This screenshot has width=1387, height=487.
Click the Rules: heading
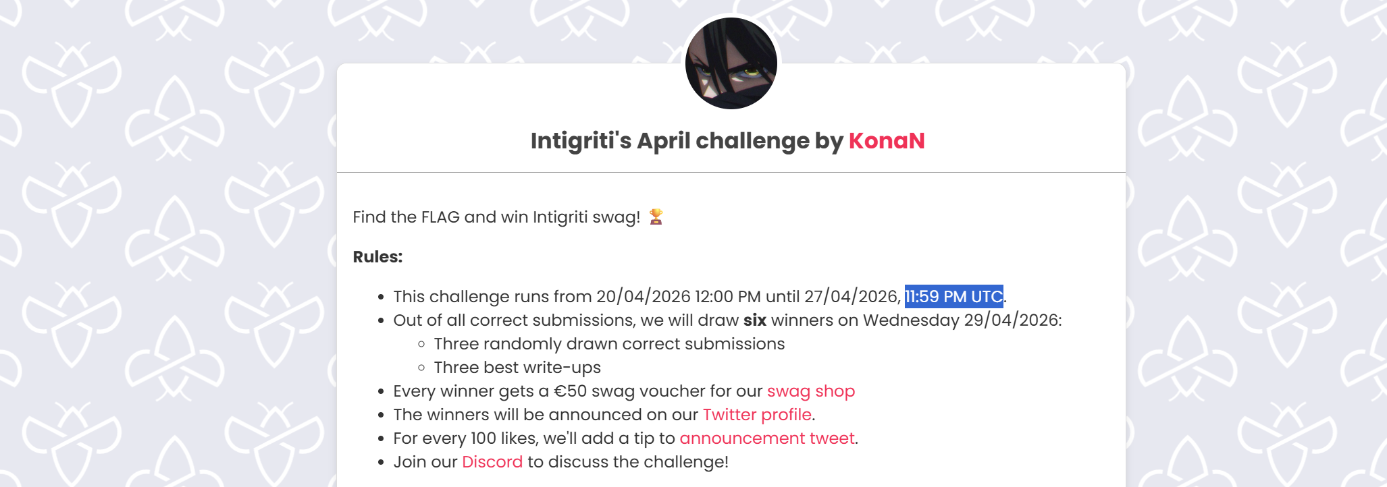(x=377, y=257)
